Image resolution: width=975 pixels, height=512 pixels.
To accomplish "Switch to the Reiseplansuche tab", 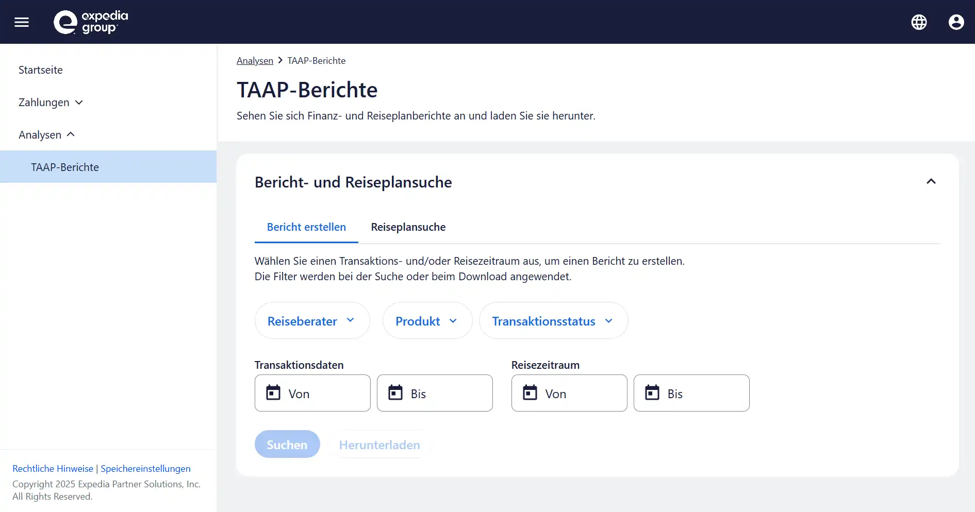I will 408,227.
